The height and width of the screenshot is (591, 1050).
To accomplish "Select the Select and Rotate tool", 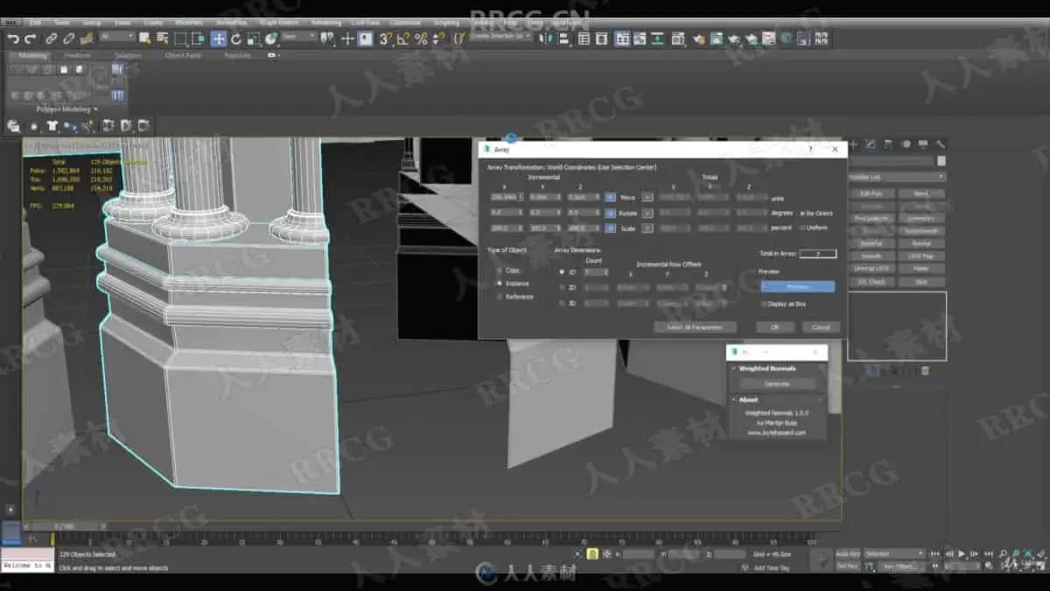I will click(x=236, y=39).
